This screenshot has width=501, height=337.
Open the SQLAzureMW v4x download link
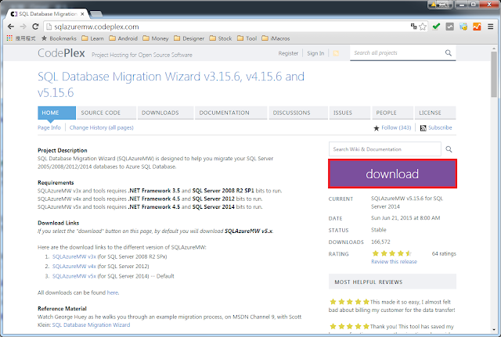pyautogui.click(x=74, y=266)
